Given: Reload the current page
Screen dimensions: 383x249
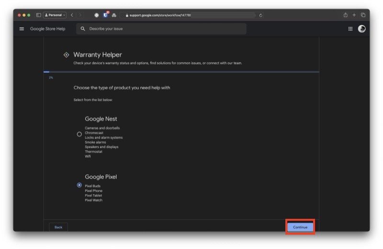Looking at the screenshot, I should pyautogui.click(x=260, y=15).
